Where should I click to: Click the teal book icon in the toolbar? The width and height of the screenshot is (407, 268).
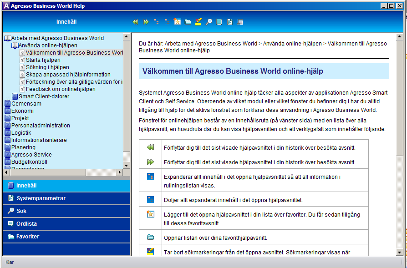pyautogui.click(x=219, y=22)
